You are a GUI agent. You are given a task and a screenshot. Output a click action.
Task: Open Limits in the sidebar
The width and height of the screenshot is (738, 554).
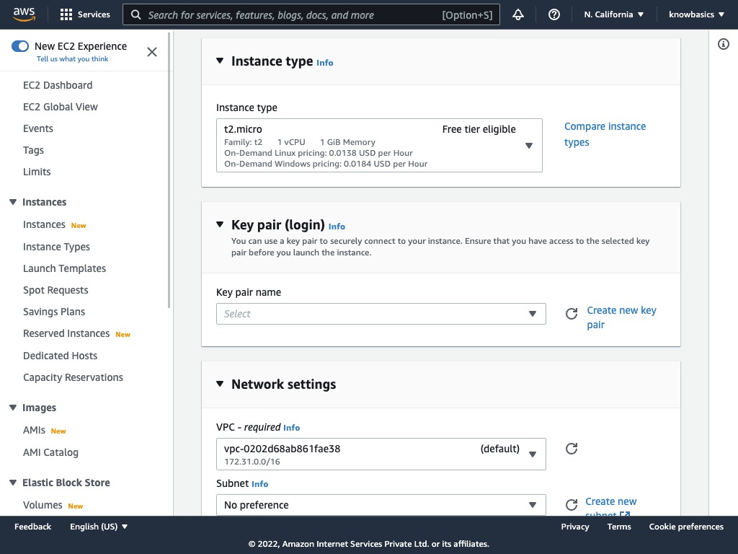(x=37, y=172)
